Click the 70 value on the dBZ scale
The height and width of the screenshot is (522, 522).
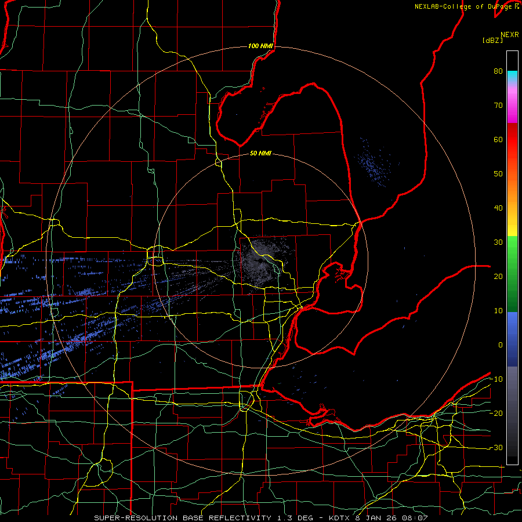coord(498,106)
